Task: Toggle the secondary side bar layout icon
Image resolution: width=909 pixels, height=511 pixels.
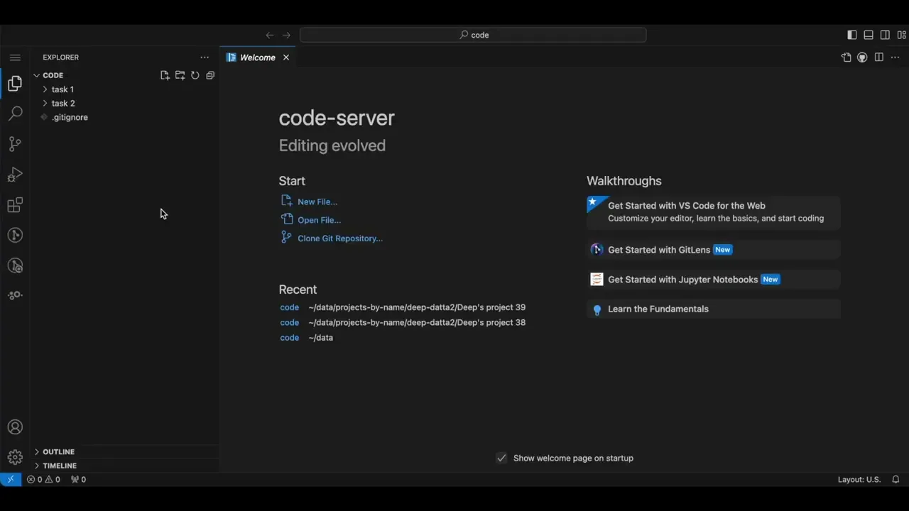Action: (885, 35)
